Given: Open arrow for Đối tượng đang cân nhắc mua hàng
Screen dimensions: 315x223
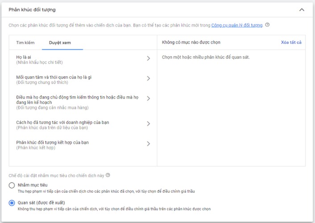Looking at the screenshot, I should (149, 99).
